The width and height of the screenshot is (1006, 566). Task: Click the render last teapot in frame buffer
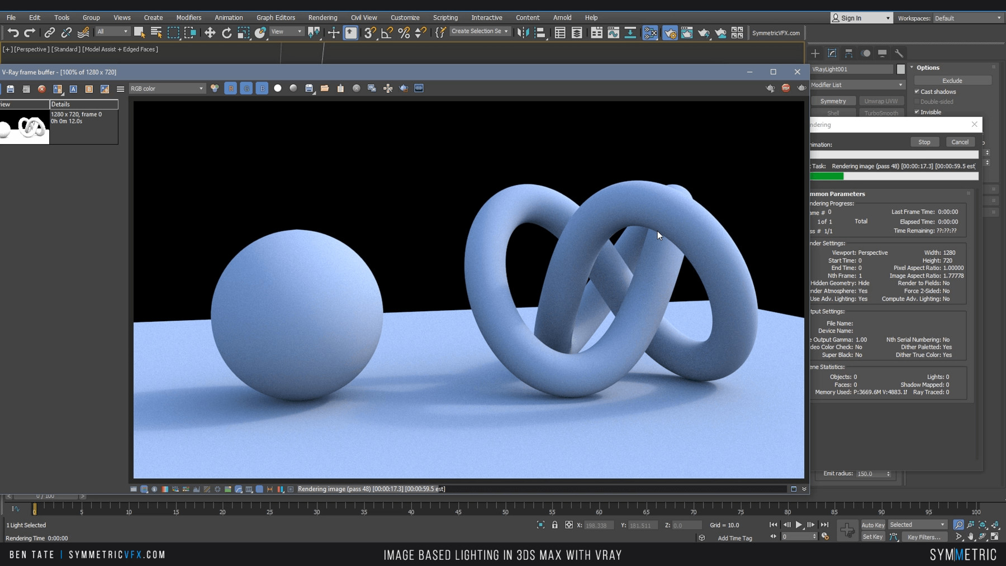coord(801,88)
